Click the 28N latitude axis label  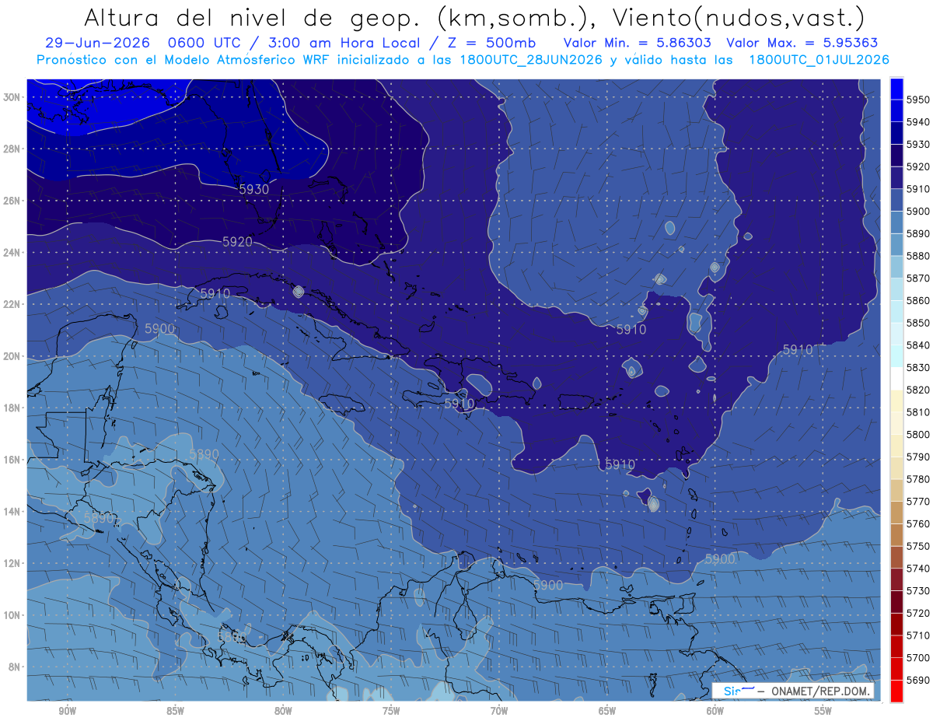(12, 149)
